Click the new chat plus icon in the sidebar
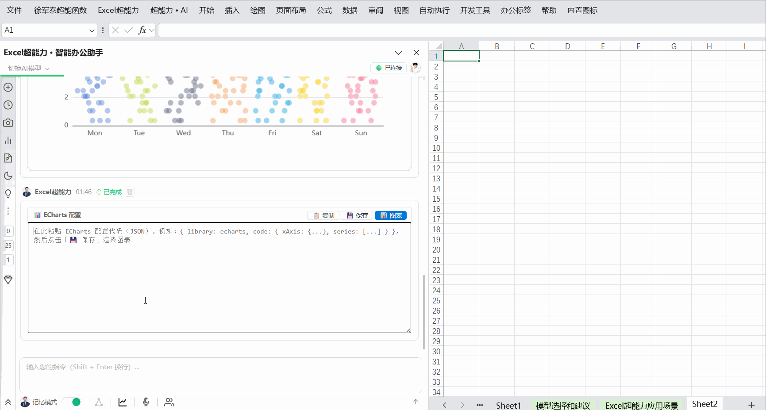Image resolution: width=766 pixels, height=410 pixels. [x=8, y=87]
